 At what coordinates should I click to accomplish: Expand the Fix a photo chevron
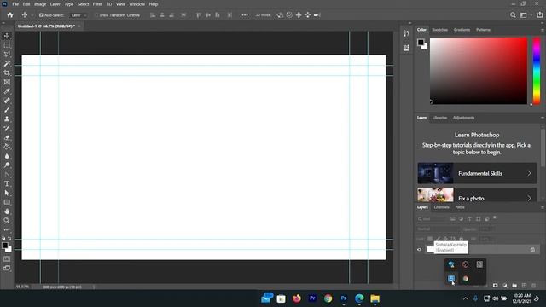(x=529, y=198)
